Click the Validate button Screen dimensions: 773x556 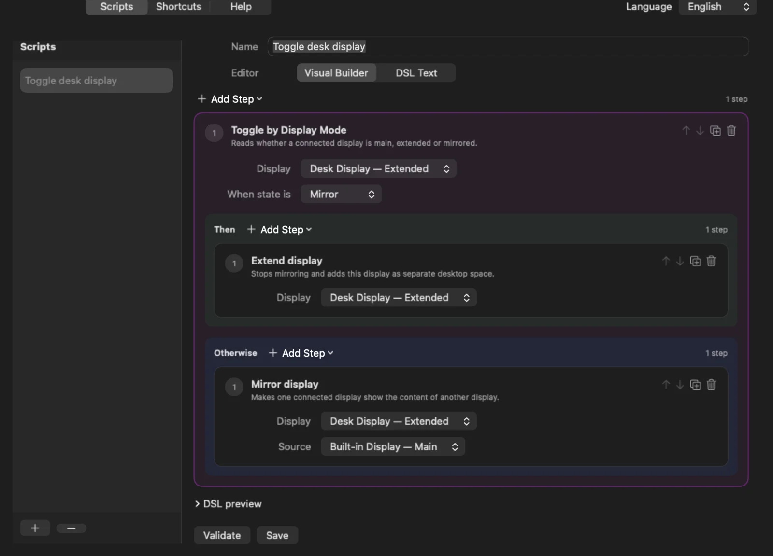(222, 535)
